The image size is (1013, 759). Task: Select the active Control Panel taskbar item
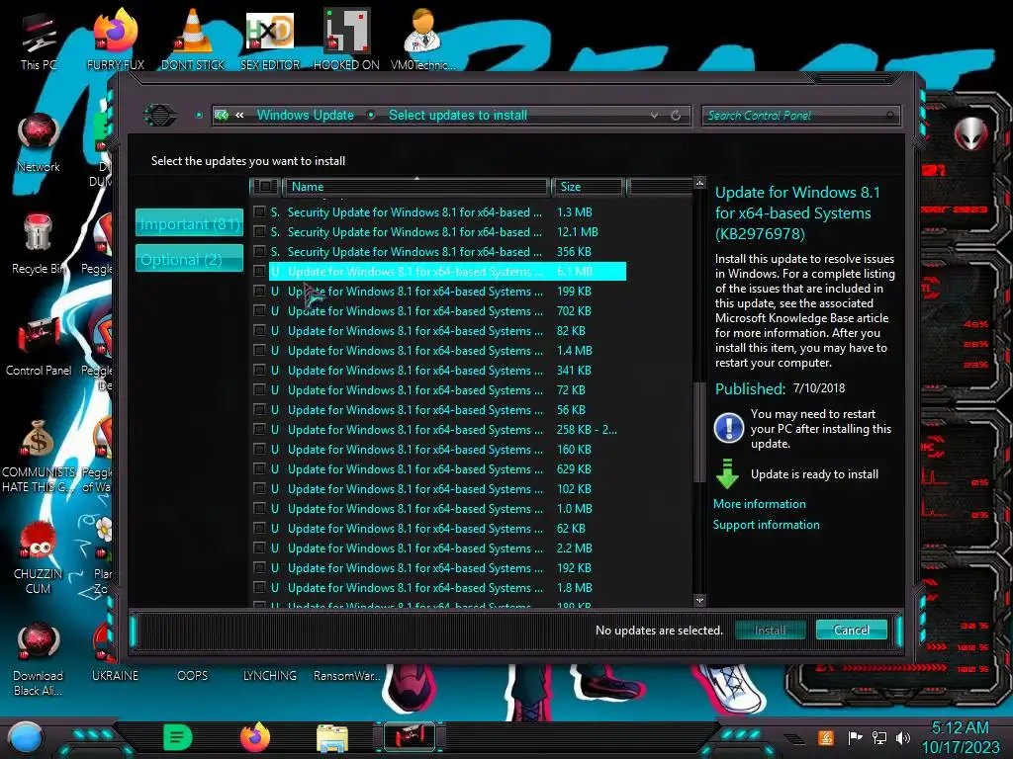[409, 737]
